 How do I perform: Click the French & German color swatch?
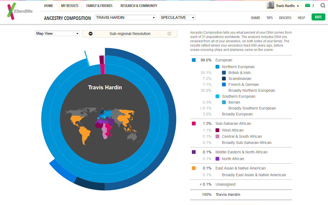point(224,84)
